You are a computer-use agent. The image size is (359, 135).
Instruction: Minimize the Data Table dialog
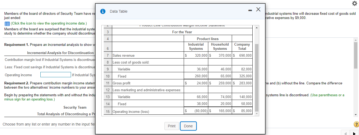(x=250, y=11)
